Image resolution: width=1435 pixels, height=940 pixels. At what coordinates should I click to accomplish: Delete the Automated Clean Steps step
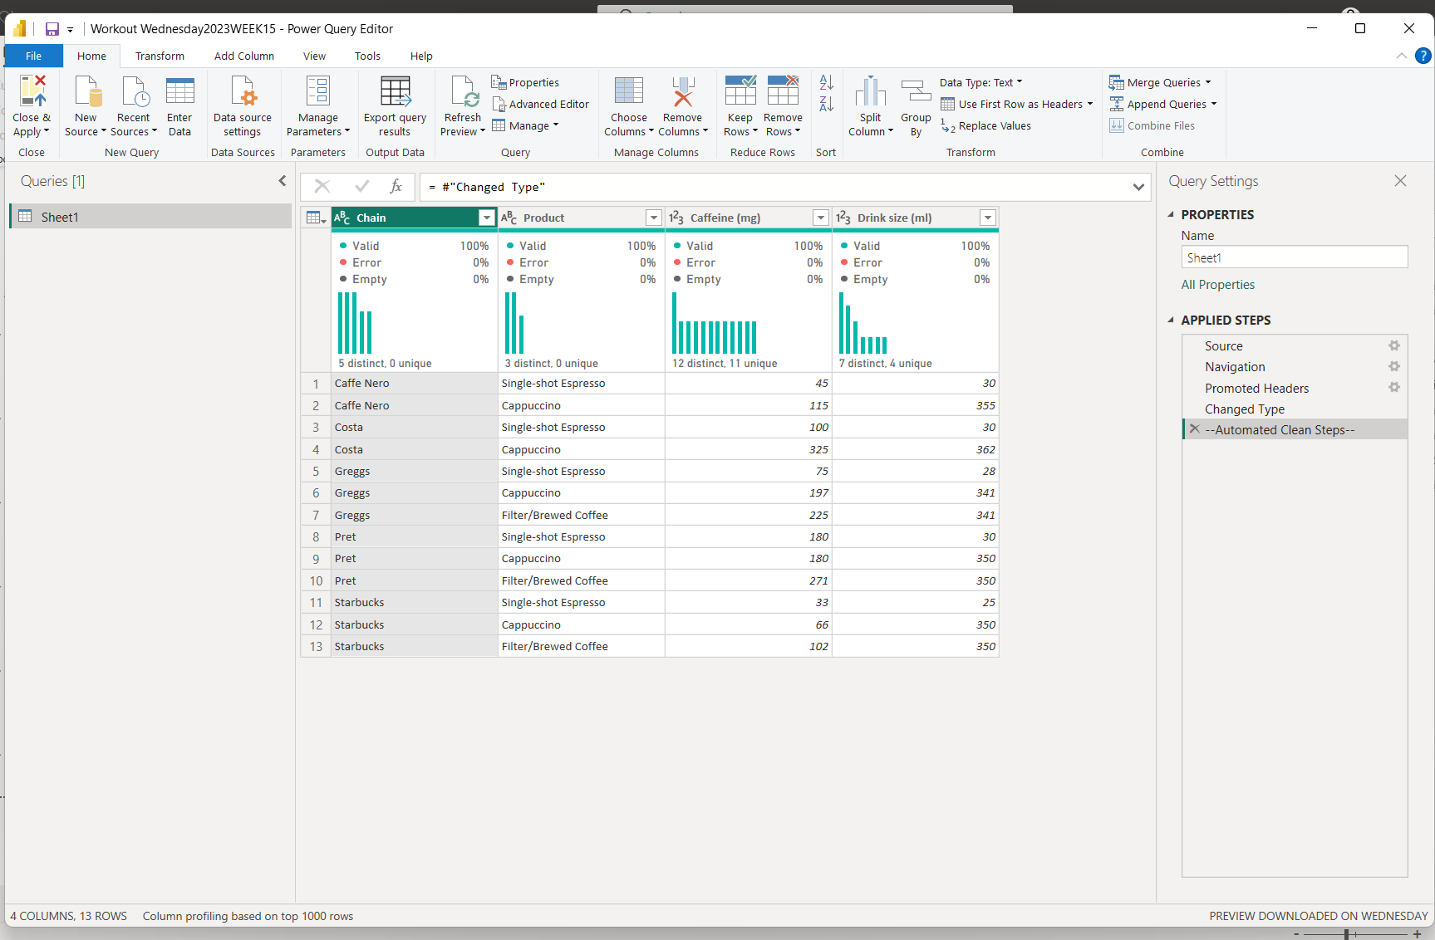click(1195, 429)
